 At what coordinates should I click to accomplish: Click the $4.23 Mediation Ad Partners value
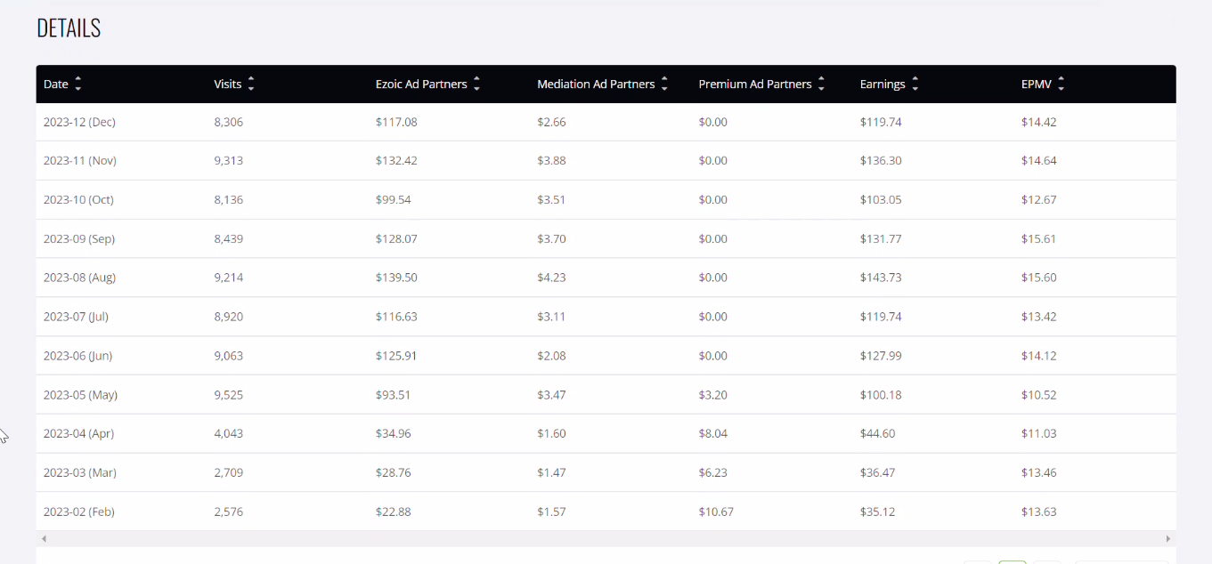[551, 278]
